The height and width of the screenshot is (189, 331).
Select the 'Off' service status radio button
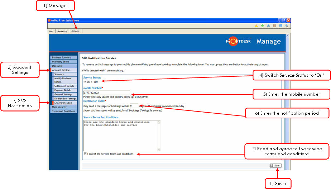tap(92, 82)
